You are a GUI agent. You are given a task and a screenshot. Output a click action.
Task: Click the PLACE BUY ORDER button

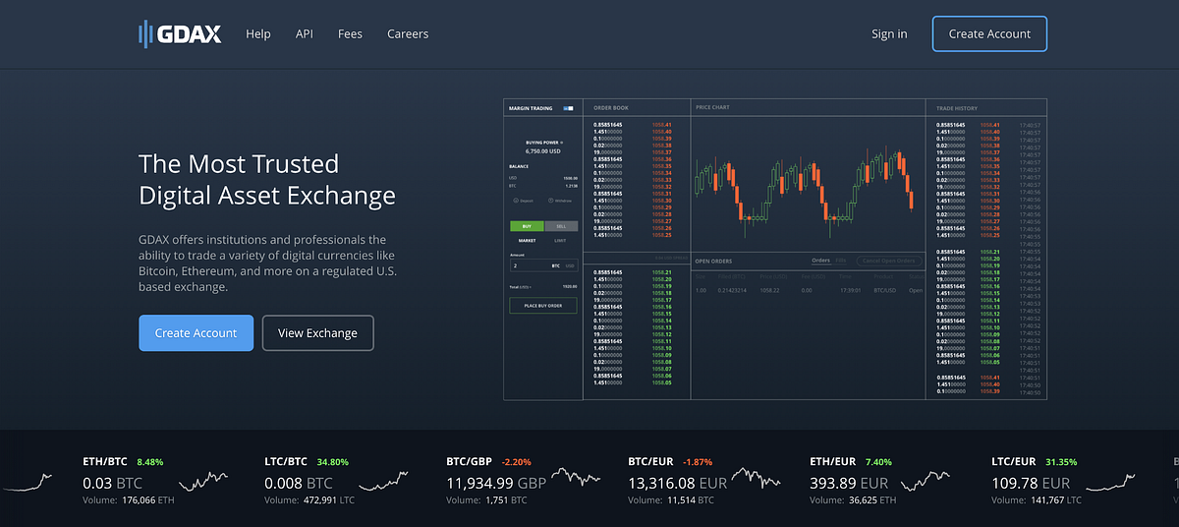click(543, 306)
